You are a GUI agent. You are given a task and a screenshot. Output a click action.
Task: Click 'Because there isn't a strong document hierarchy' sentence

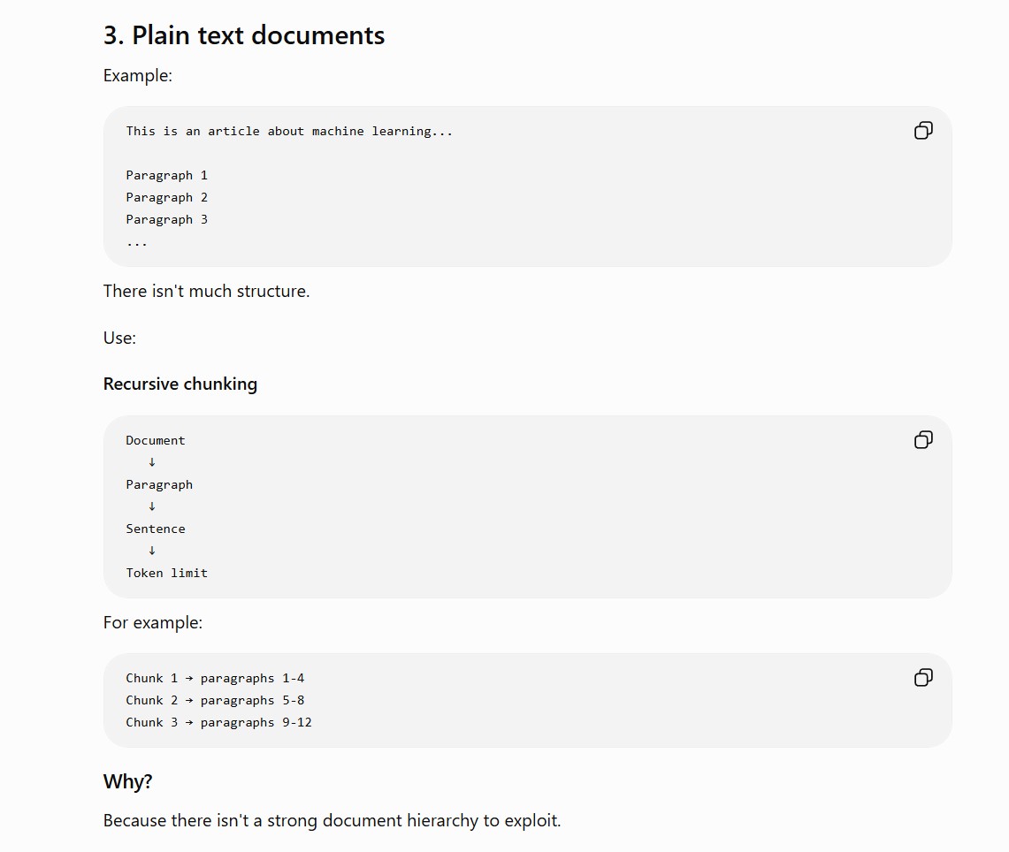332,820
